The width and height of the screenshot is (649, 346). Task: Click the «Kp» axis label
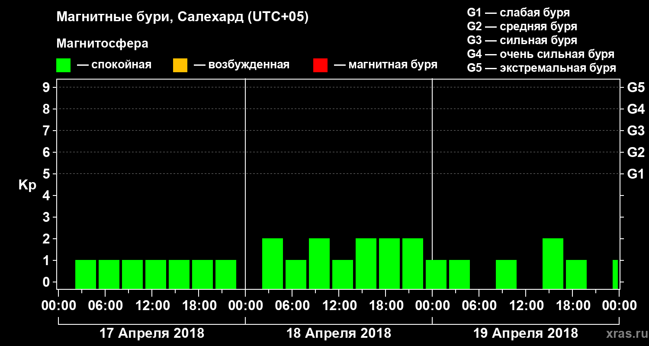click(27, 185)
